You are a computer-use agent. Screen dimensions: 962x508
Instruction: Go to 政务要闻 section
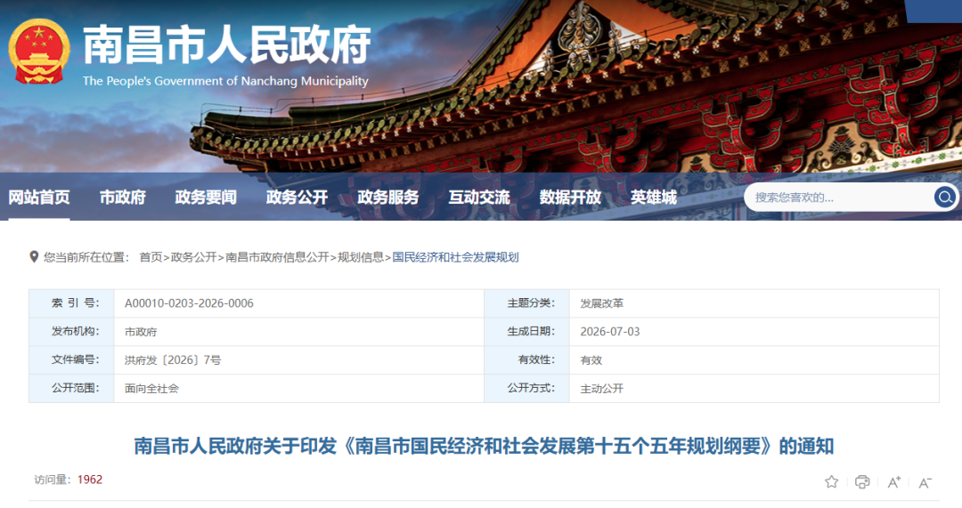click(x=206, y=198)
